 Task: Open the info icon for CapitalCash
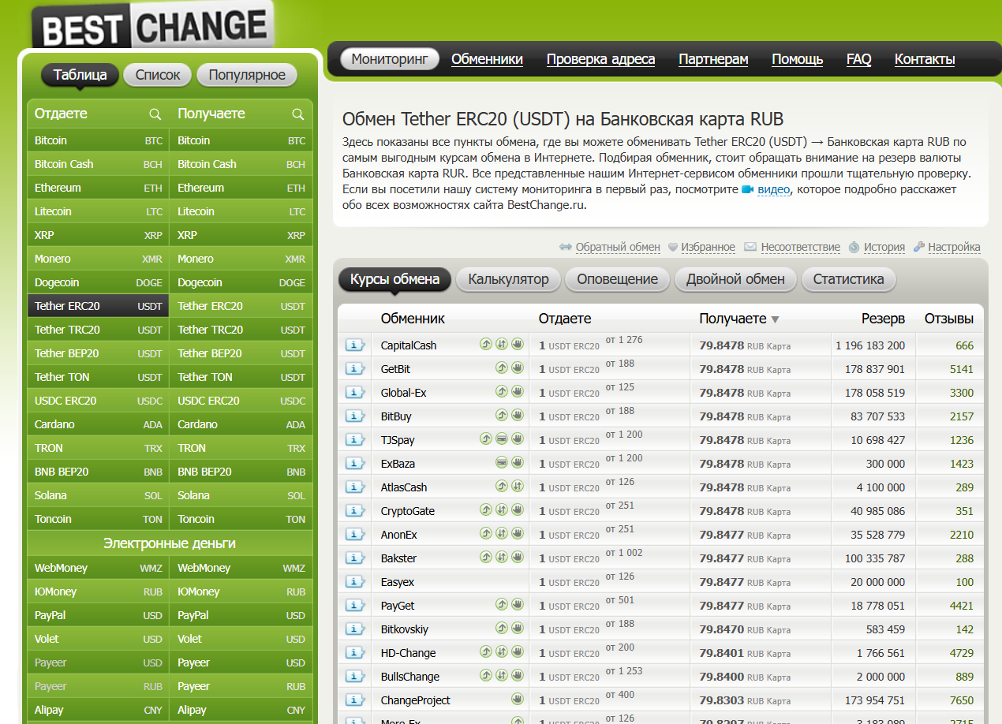(355, 345)
